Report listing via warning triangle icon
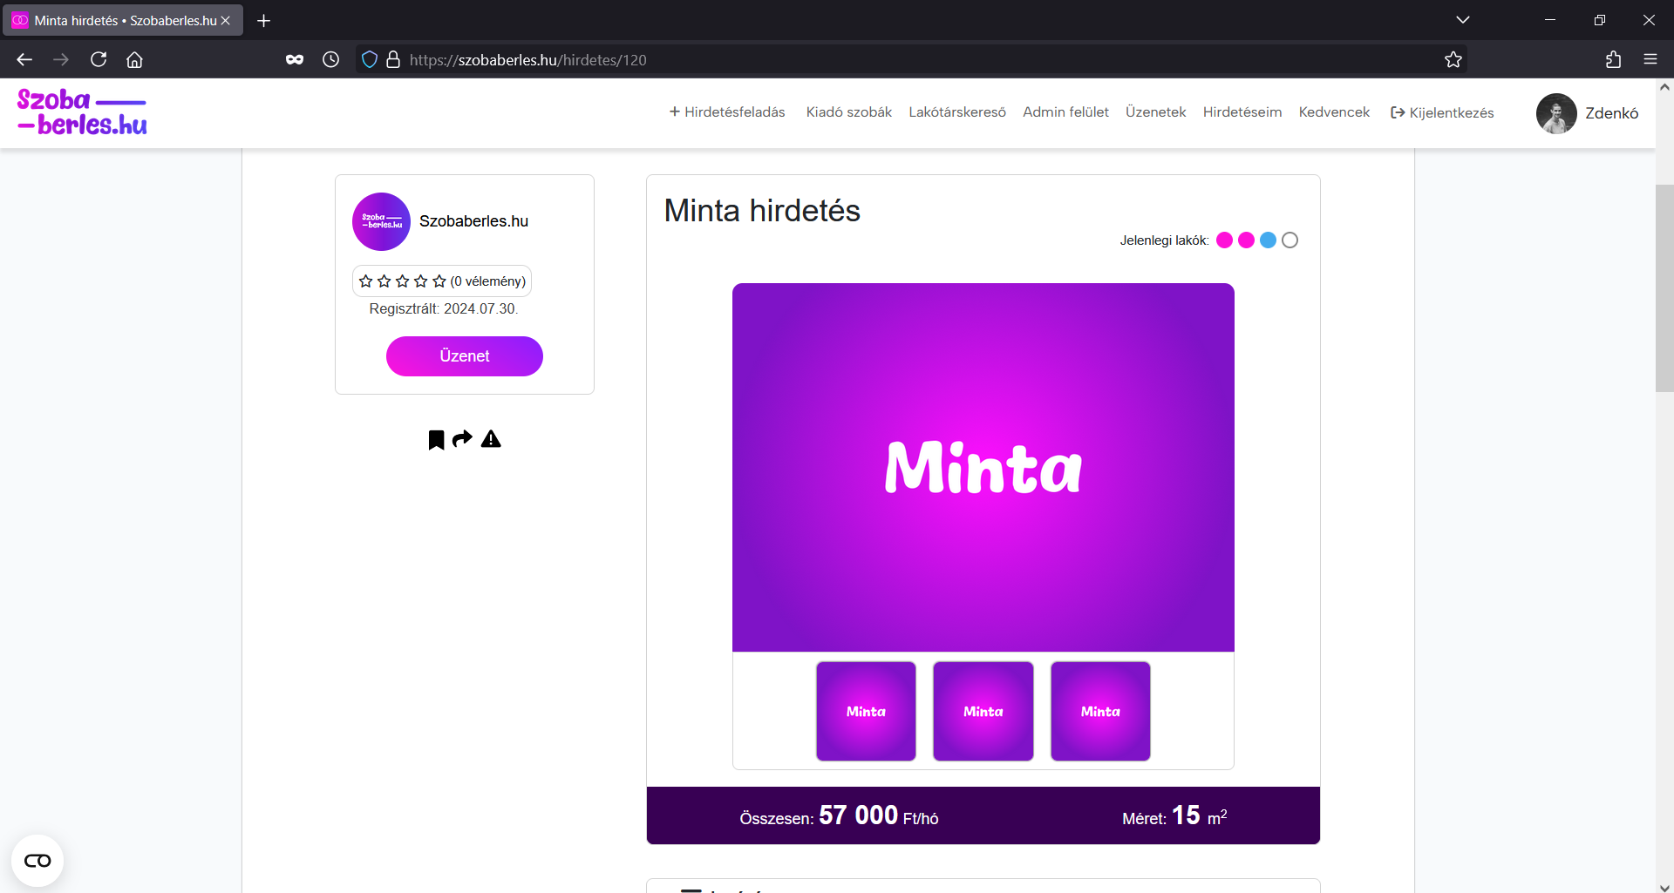 coord(491,439)
